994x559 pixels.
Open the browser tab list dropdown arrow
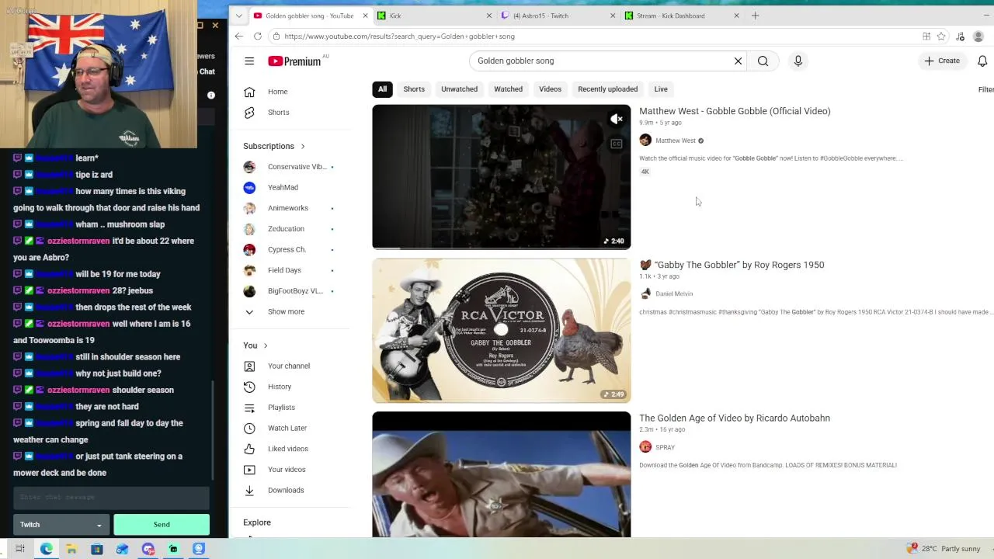point(239,16)
